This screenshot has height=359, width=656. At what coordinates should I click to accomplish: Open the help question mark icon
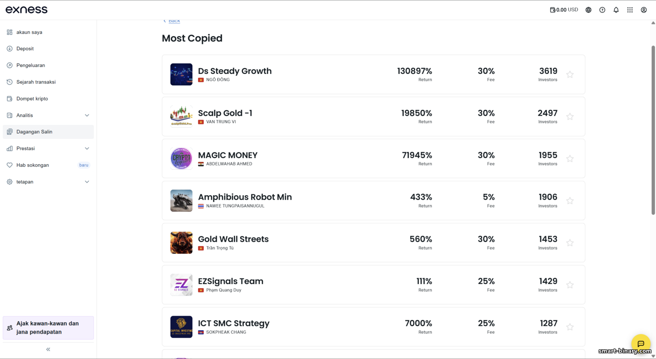(602, 10)
